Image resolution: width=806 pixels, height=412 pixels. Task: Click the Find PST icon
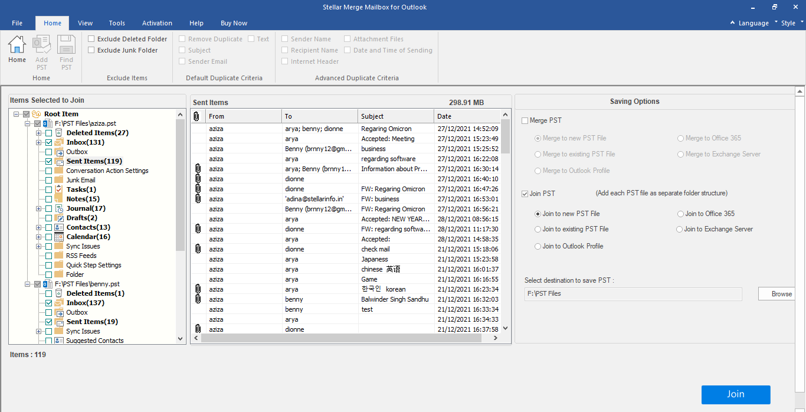[x=66, y=44]
